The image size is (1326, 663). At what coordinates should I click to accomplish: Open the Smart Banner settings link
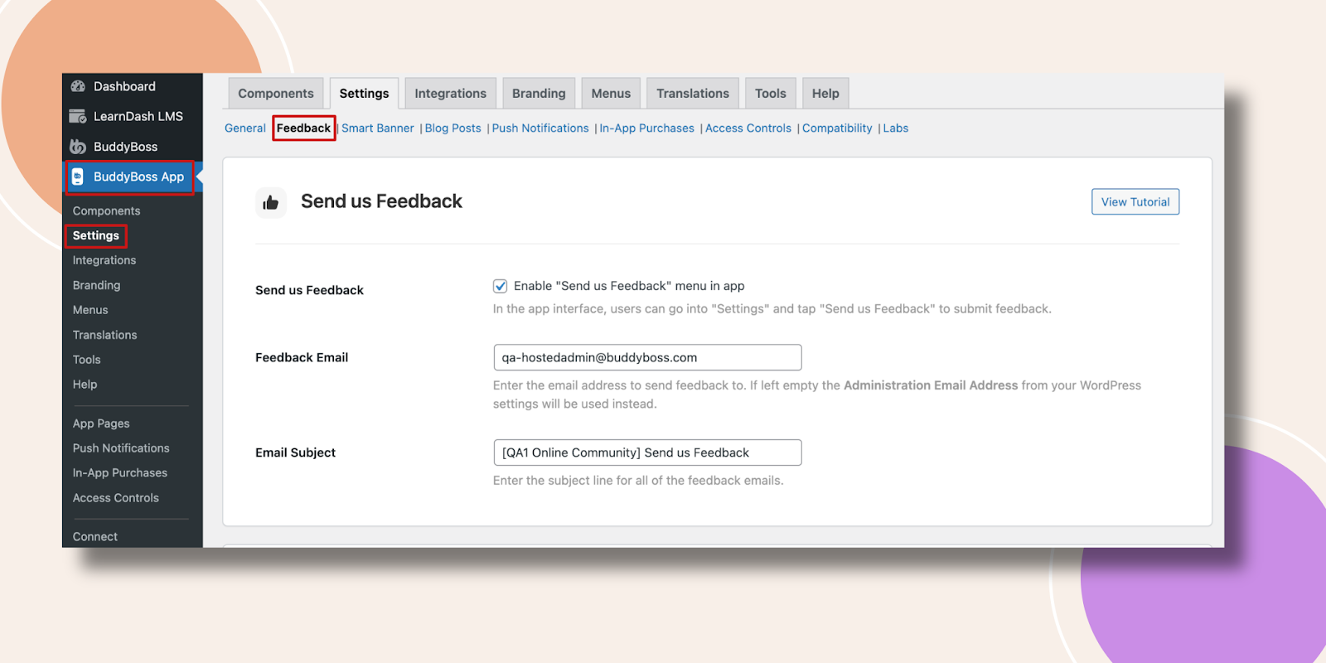tap(378, 128)
